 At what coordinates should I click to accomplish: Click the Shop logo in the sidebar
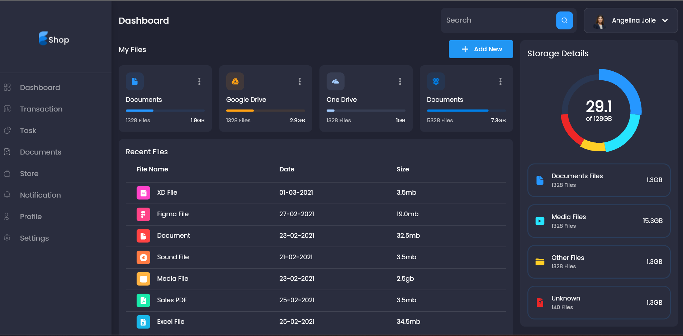[x=53, y=38]
